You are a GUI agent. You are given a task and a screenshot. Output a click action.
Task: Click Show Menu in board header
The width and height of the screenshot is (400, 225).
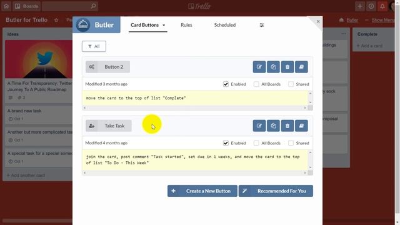(x=382, y=20)
